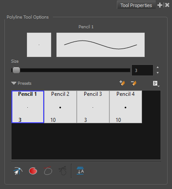Toggle Auto Fill red blob icon
Image resolution: width=172 pixels, height=189 pixels.
pos(33,171)
